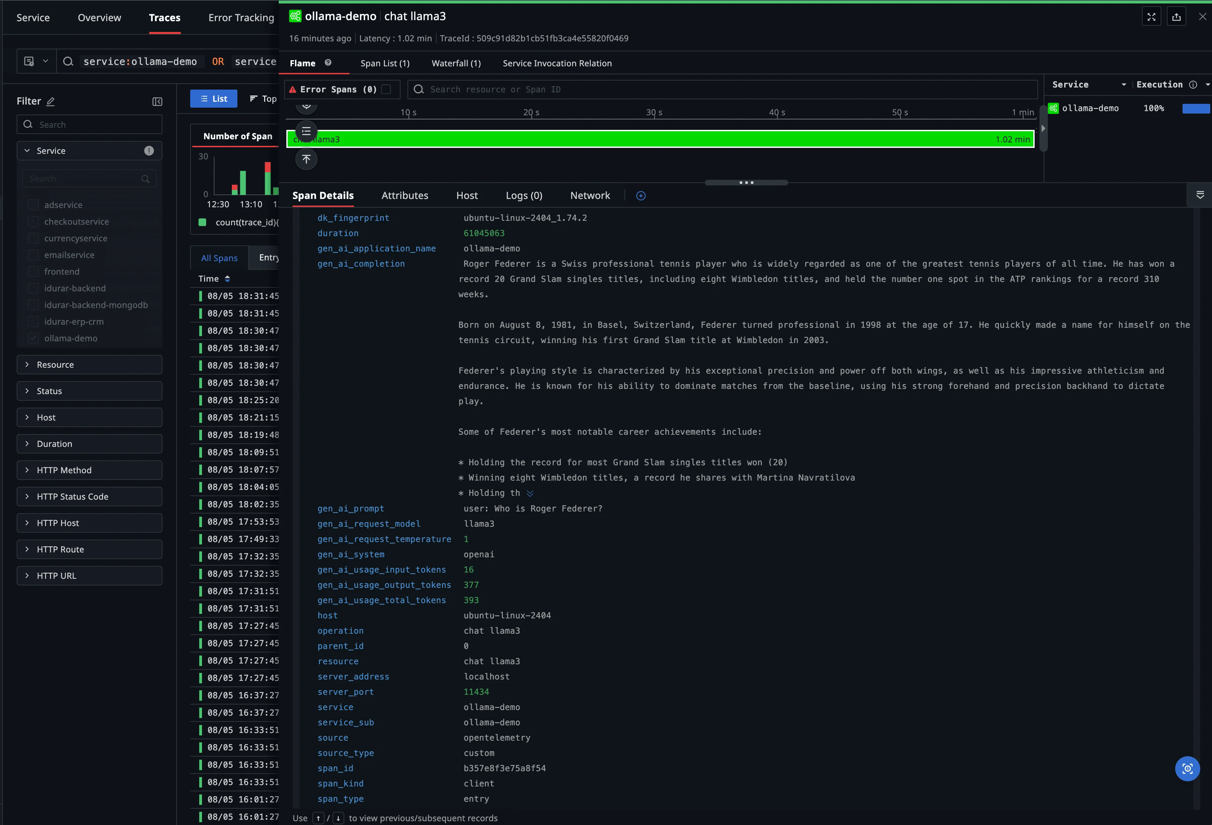Focus the Filter search field
Viewport: 1212px width, 825px height.
89,125
